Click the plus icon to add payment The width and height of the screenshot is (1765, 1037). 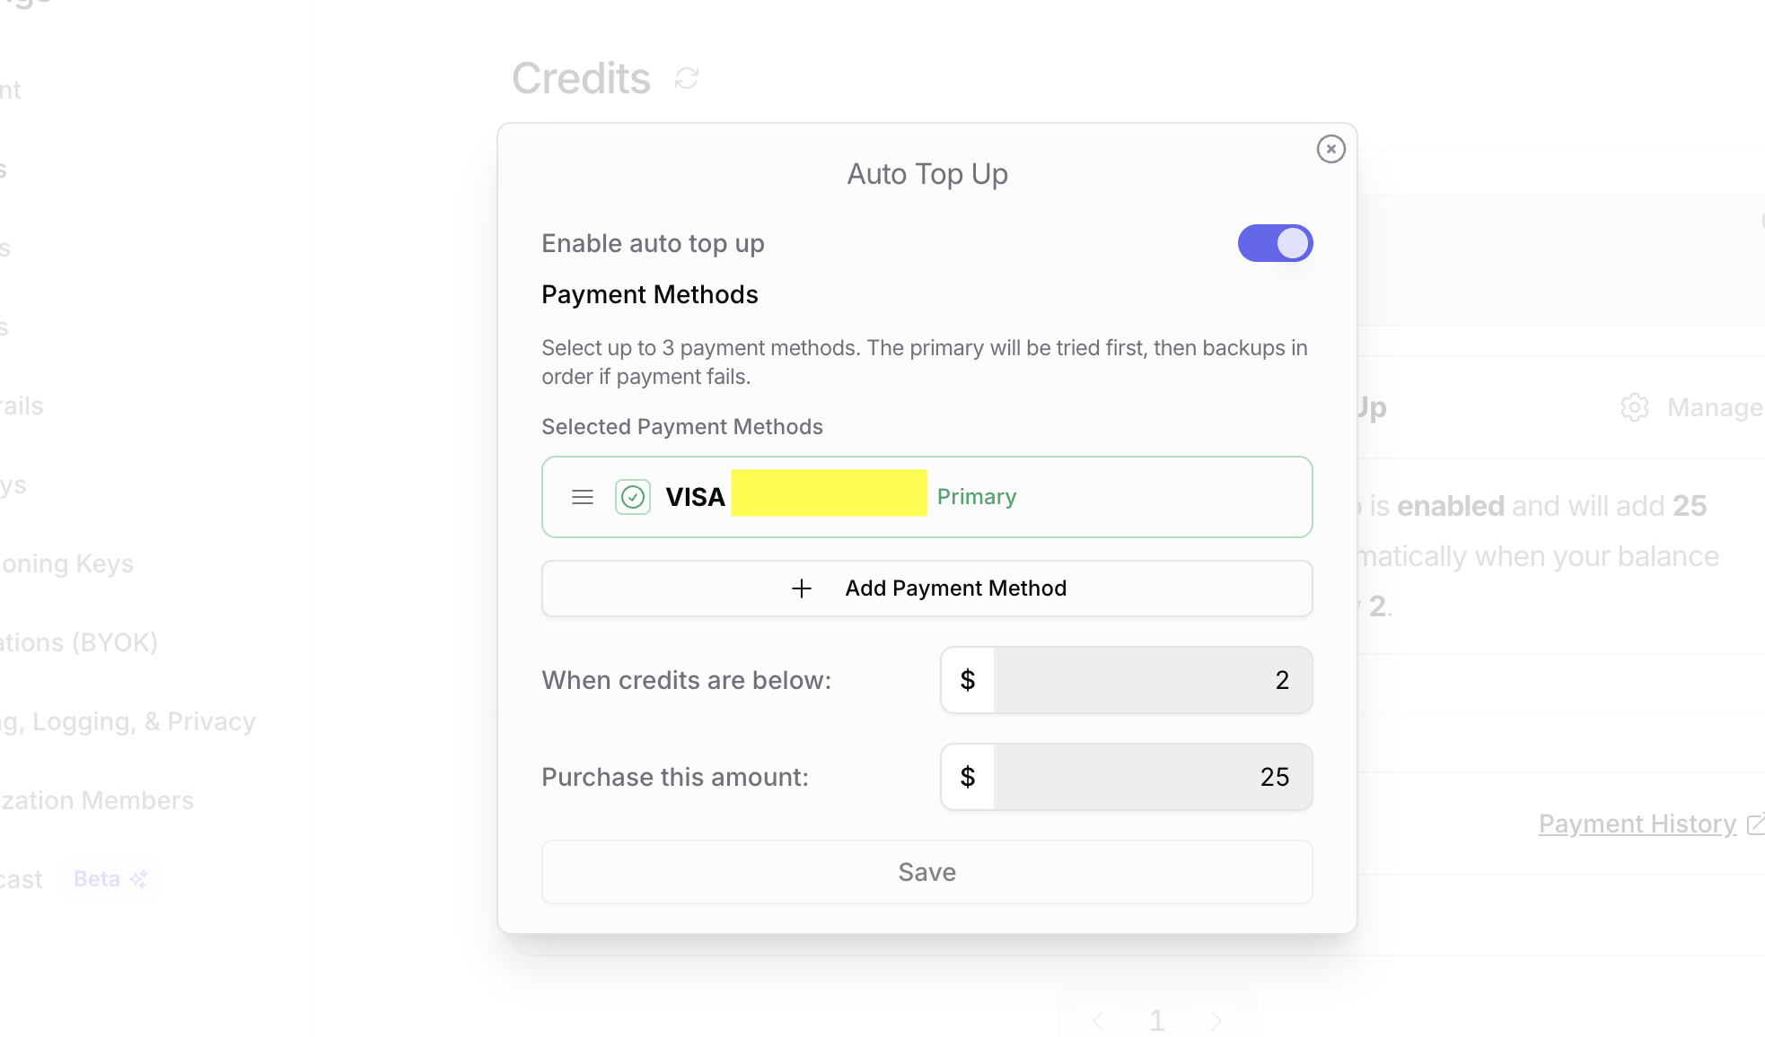(802, 588)
